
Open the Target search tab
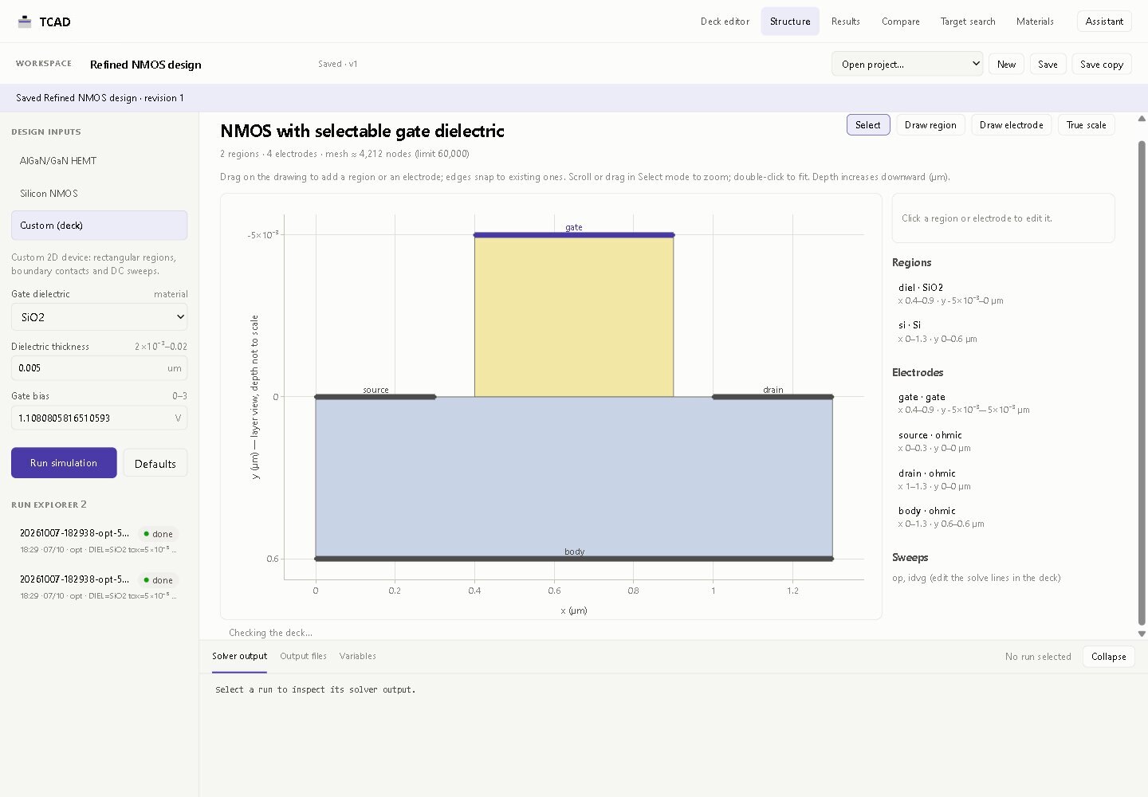coord(968,22)
